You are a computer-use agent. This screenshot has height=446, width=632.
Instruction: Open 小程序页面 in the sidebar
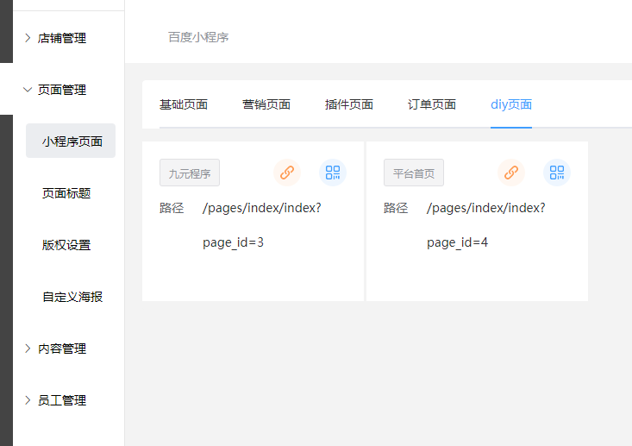pyautogui.click(x=72, y=141)
